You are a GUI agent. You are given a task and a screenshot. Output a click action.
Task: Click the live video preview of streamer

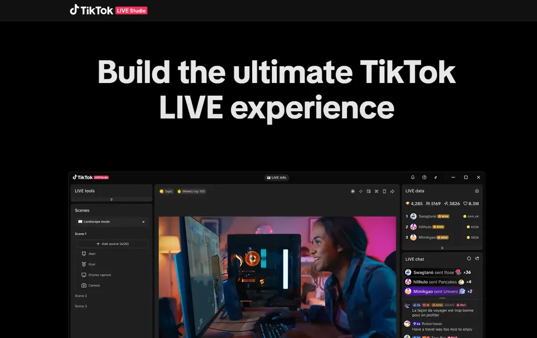pyautogui.click(x=277, y=277)
